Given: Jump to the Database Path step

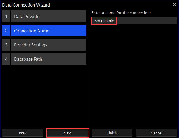Looking at the screenshot, I should tap(49, 59).
